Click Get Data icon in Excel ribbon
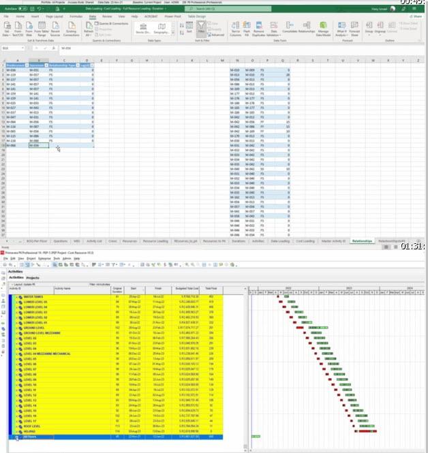Image resolution: width=428 pixels, height=453 pixels. pos(7,29)
